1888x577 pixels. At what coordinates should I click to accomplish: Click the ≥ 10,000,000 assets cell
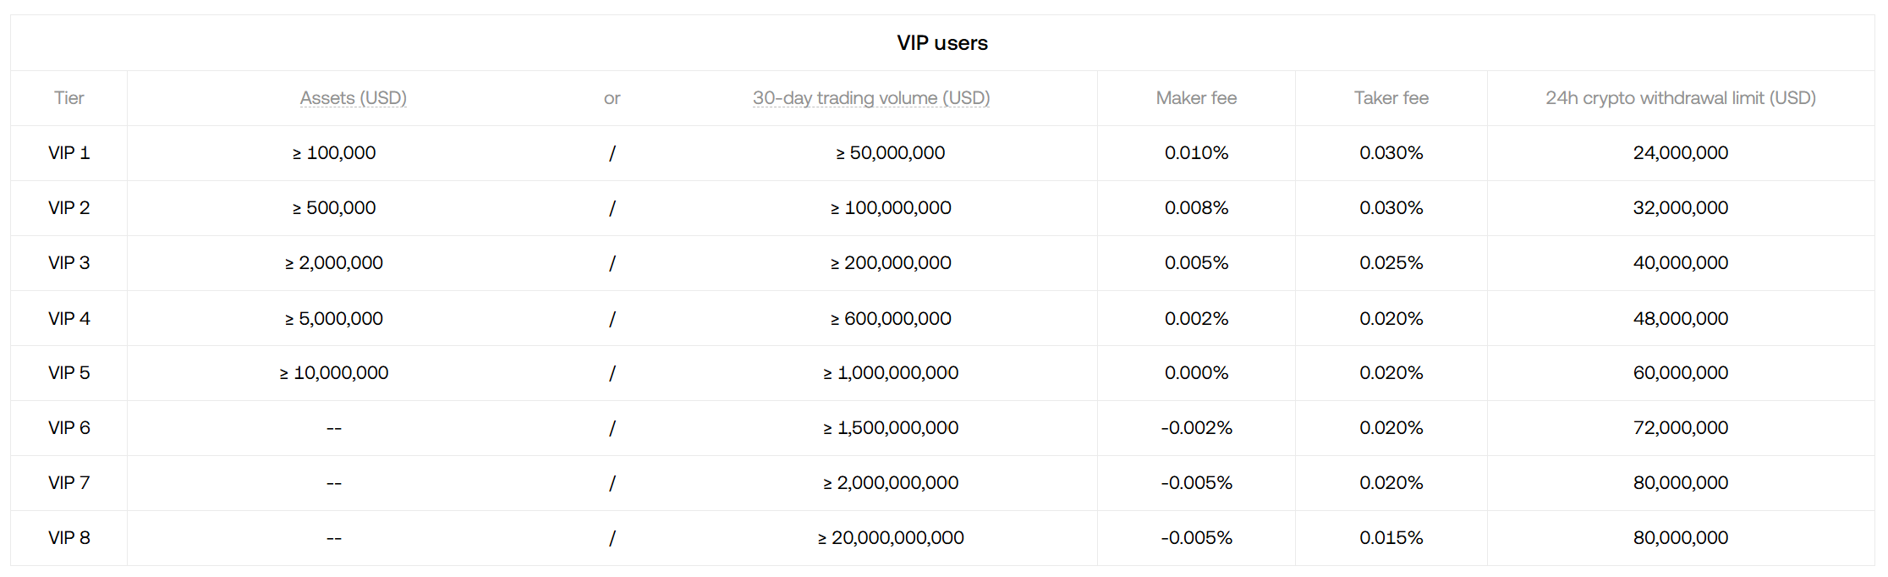[334, 373]
